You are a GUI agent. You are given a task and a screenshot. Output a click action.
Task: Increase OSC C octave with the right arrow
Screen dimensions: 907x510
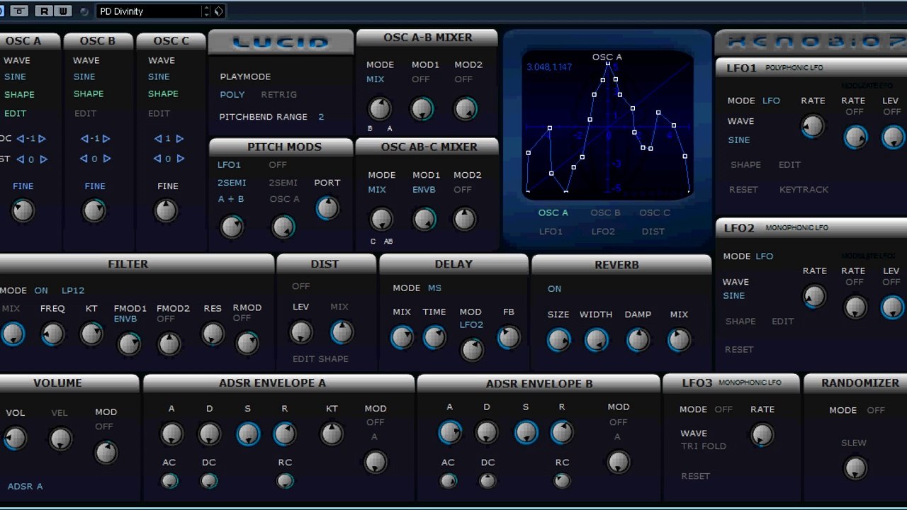coord(180,139)
